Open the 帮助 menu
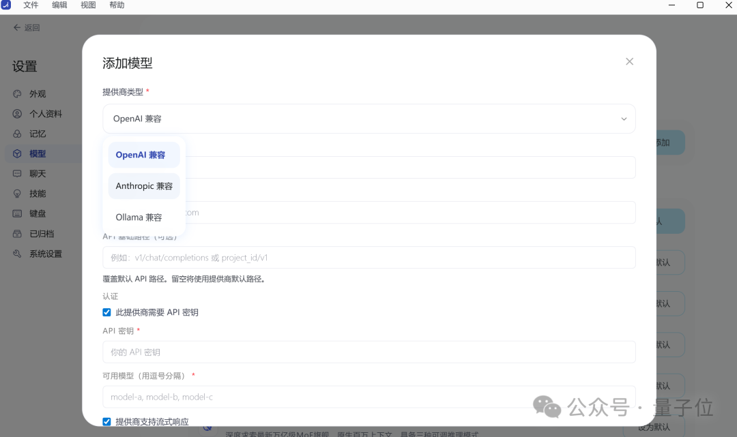This screenshot has height=437, width=737. [117, 5]
